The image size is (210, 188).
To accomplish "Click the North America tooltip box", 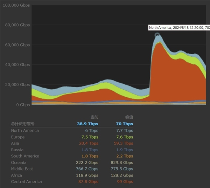I will [179, 28].
